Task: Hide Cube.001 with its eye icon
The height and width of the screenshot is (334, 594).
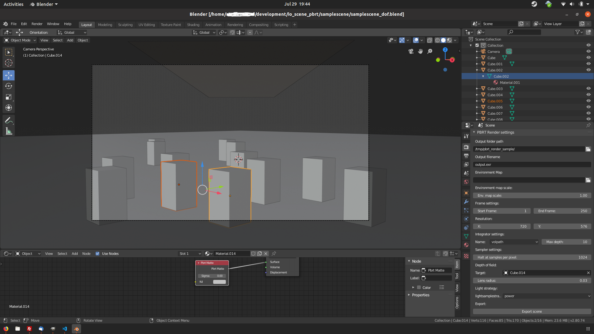Action: coord(588,64)
